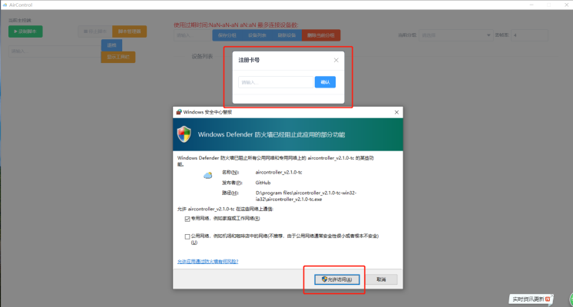Click the GitHub publisher text
This screenshot has height=307, width=573.
[263, 183]
